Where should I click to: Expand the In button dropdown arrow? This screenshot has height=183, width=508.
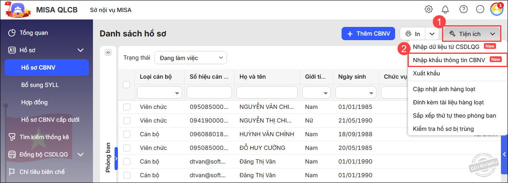(x=432, y=34)
